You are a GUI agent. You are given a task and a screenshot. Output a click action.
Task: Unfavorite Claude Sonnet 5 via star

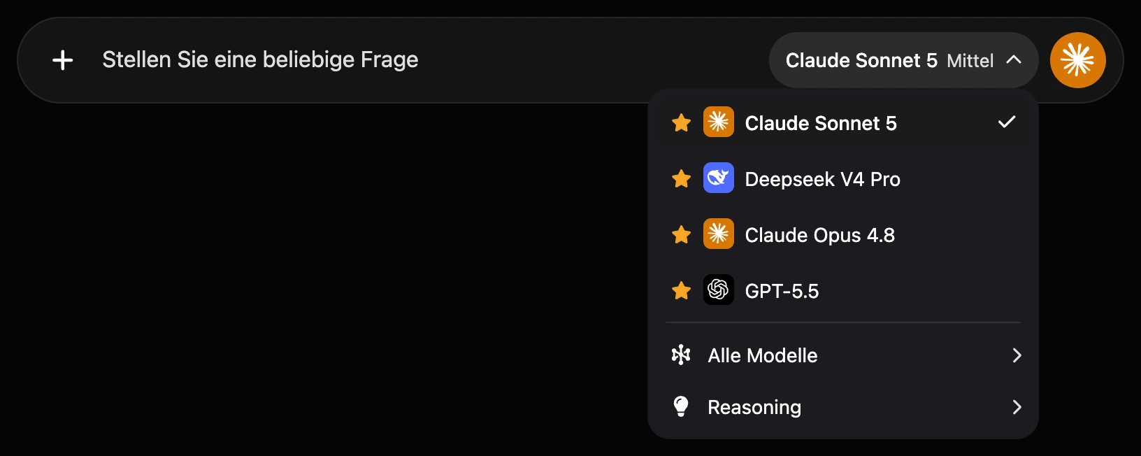coord(681,123)
